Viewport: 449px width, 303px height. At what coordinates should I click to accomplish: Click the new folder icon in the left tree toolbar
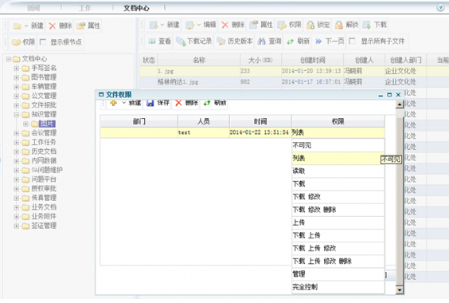point(18,26)
